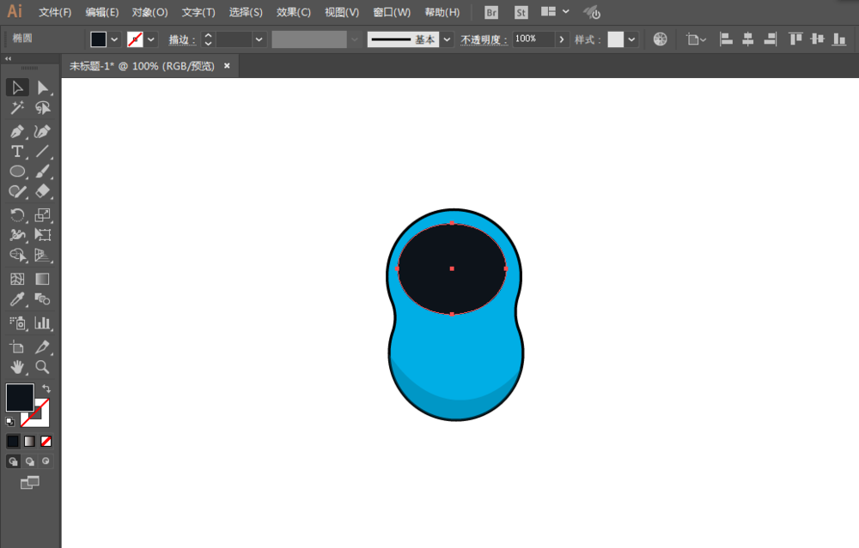Swap fill and stroke colors
Viewport: 859px width, 548px height.
[46, 388]
